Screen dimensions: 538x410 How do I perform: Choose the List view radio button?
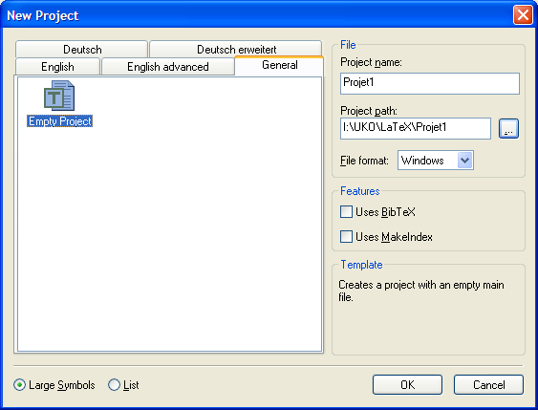(114, 385)
